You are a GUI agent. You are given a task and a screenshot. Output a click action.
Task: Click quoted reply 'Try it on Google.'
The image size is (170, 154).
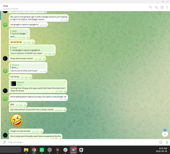coord(19,32)
